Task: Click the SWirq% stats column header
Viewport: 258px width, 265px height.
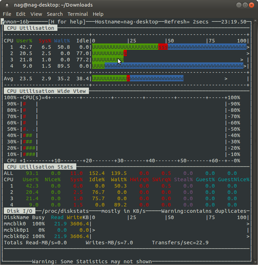Action: coord(161,180)
